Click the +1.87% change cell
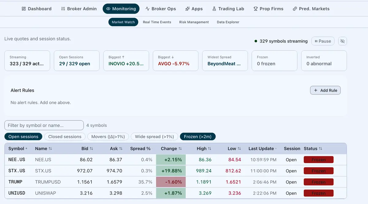Viewport: 368px width, 204px height. coord(171,193)
